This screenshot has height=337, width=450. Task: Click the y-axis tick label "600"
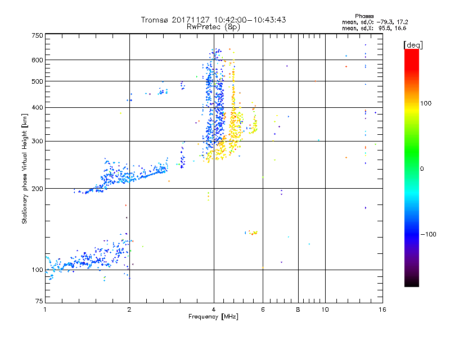[x=37, y=60]
